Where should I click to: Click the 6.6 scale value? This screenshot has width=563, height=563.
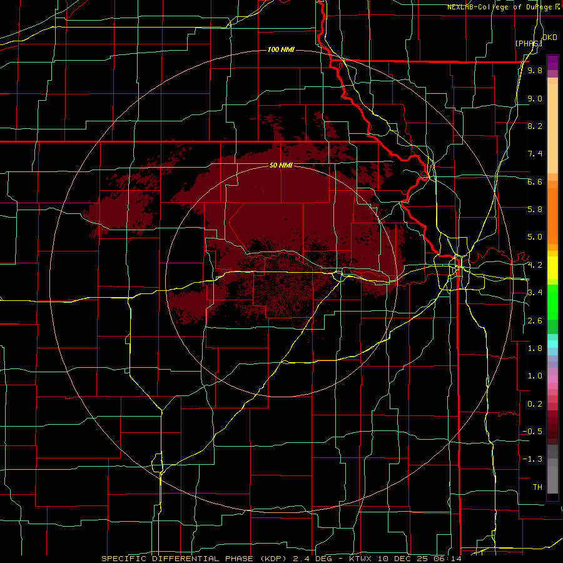point(535,181)
